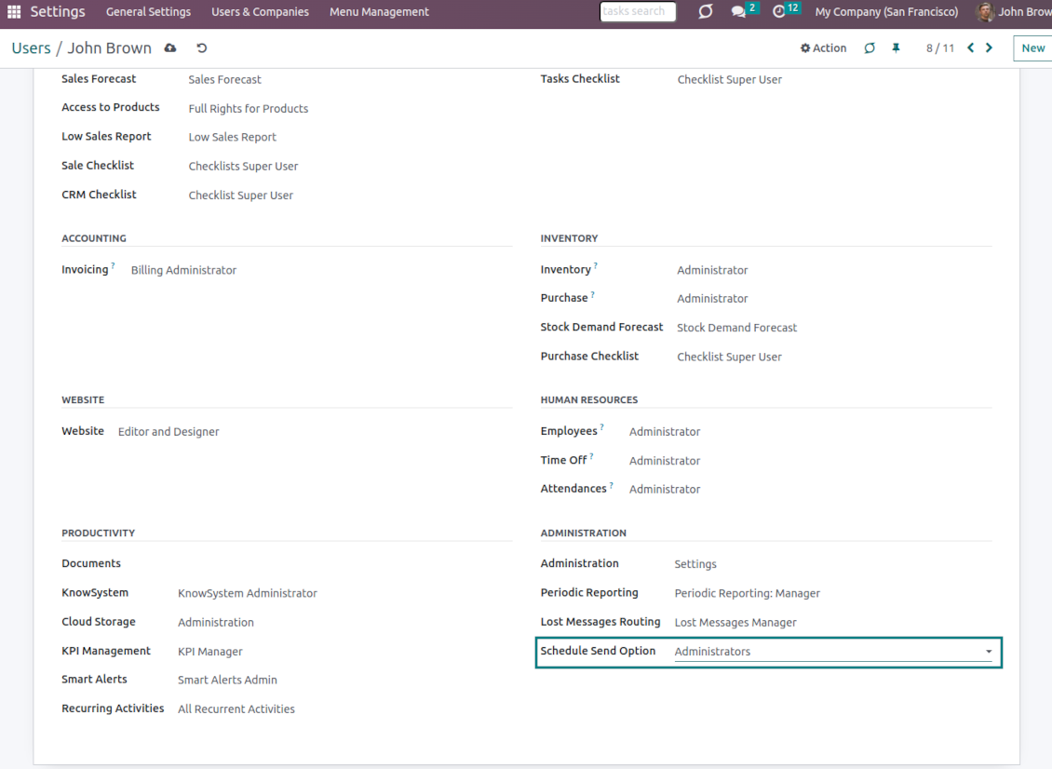1052x769 pixels.
Task: Expand the Schedule Send Option dropdown
Action: 989,652
